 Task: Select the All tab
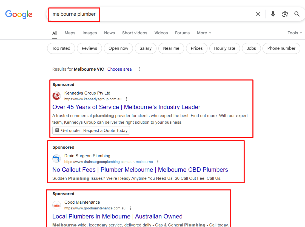pos(55,33)
